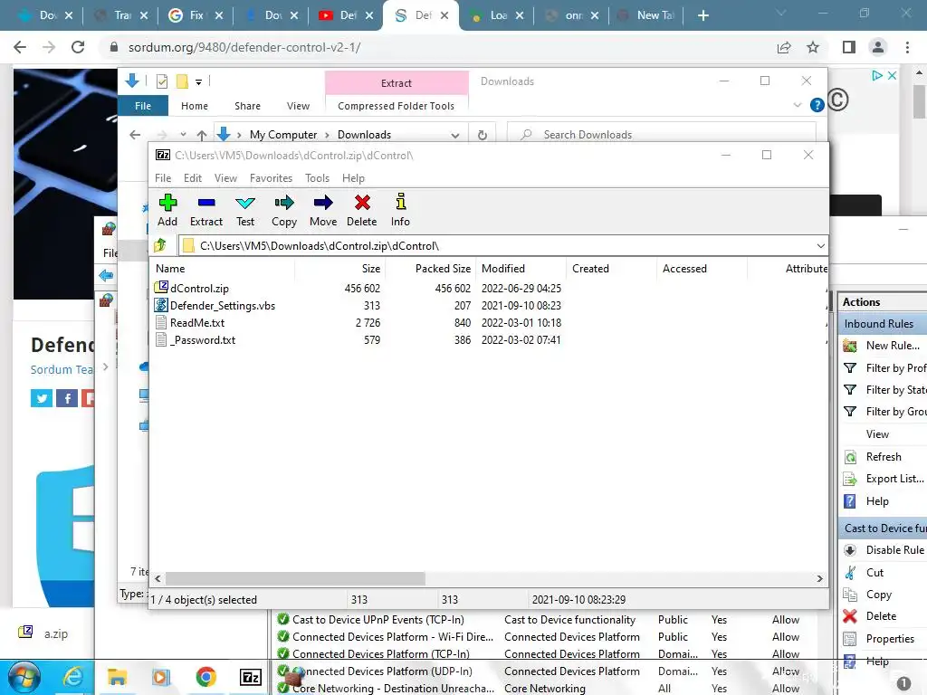This screenshot has height=695, width=927.
Task: Bookmark page with Chrome star icon
Action: coord(813,47)
